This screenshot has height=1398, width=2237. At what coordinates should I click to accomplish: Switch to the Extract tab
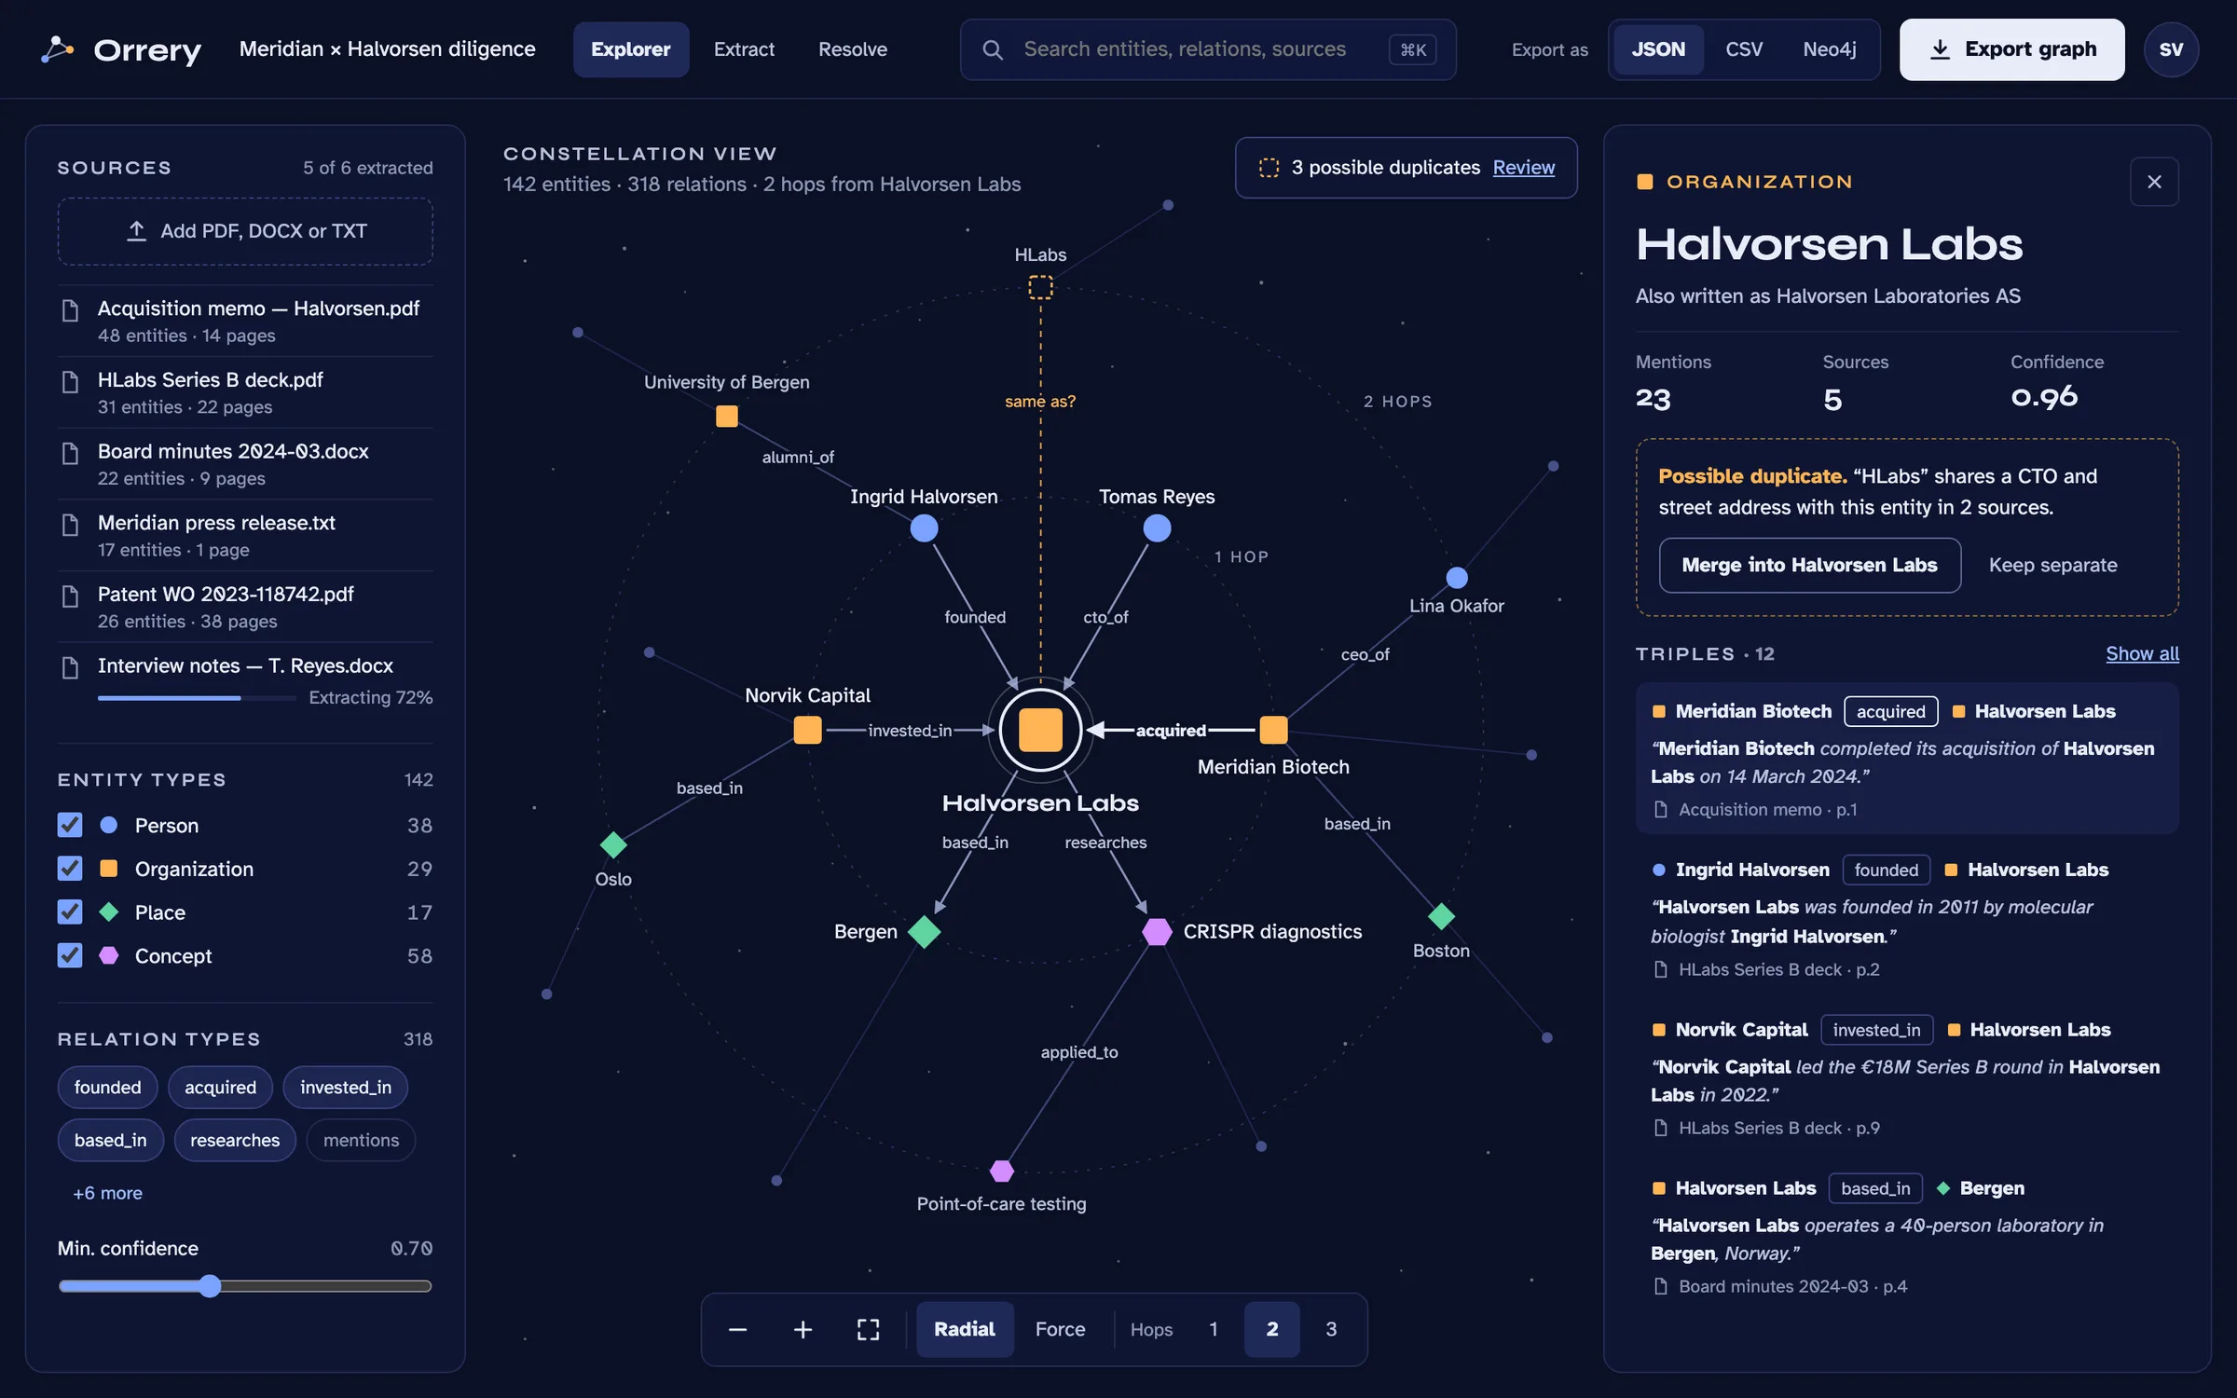(x=744, y=49)
